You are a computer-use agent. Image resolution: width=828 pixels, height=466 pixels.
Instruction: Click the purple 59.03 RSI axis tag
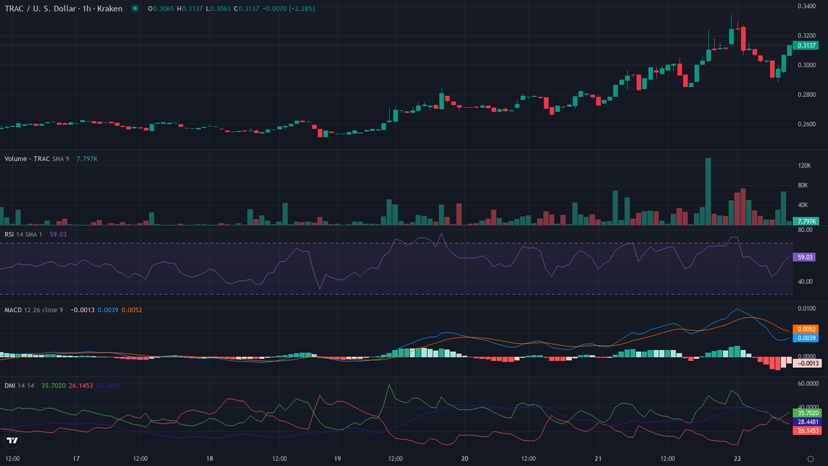click(x=805, y=257)
